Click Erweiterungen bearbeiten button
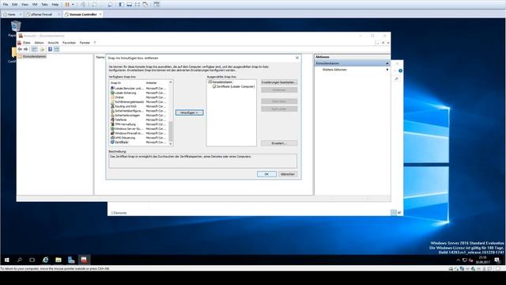Screen dimensions: 506x285 [279, 82]
